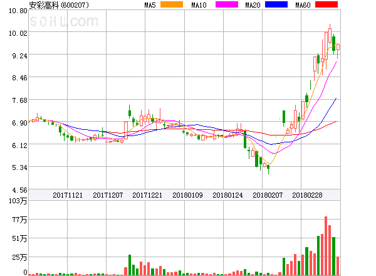Click the 6.90 price axis label
376x276 pixels.
click(19, 123)
